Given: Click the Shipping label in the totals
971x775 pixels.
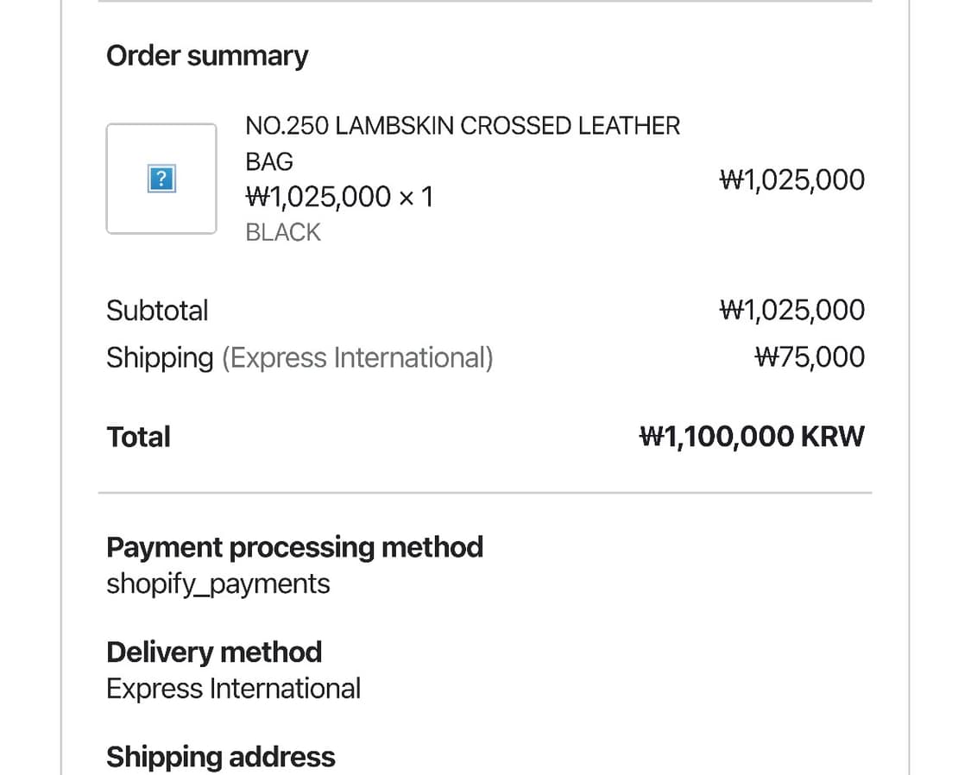Looking at the screenshot, I should [x=160, y=357].
